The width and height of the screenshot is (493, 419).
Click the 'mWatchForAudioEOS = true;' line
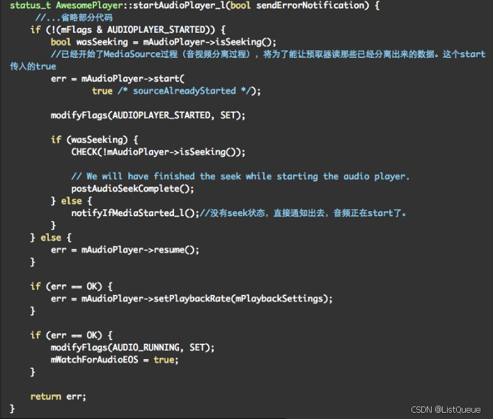pos(114,360)
